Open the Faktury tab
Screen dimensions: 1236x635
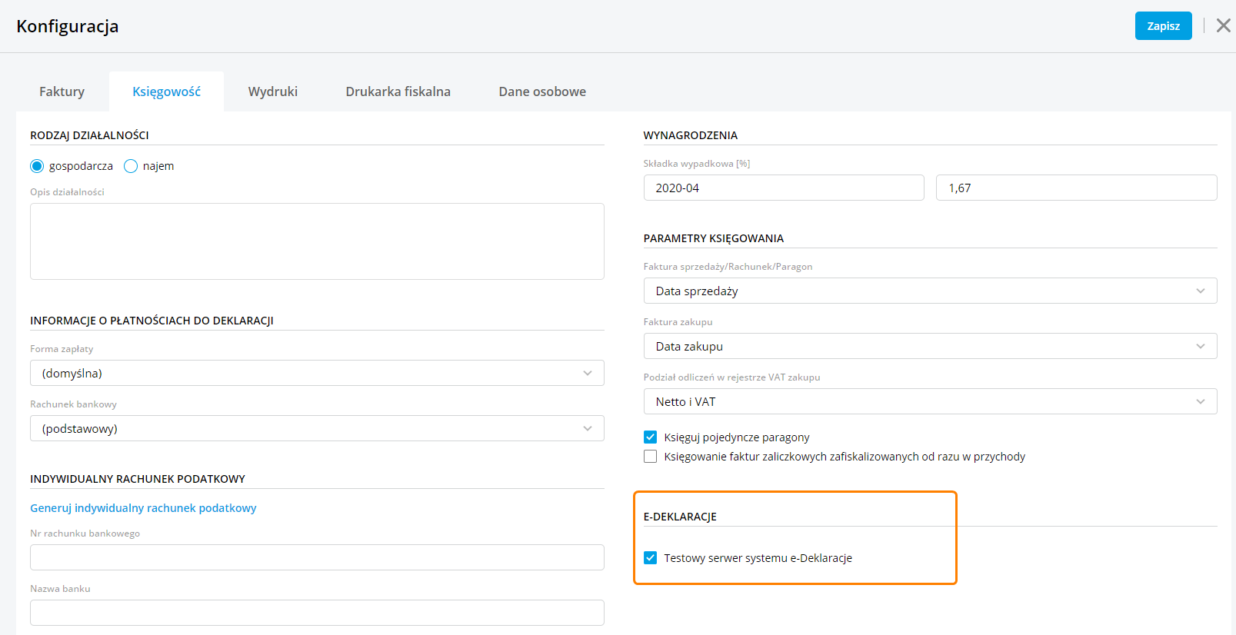click(x=62, y=91)
